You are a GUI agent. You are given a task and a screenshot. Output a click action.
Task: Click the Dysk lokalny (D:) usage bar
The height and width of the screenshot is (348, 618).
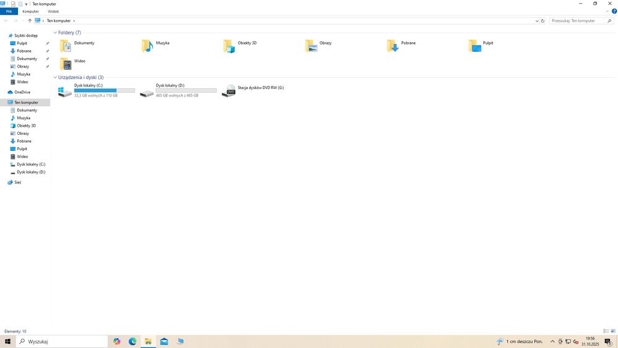186,90
